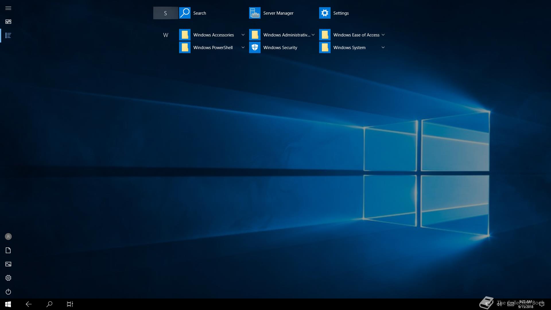The height and width of the screenshot is (310, 551).
Task: Switch to Pinned tiles view
Action: pos(8,22)
